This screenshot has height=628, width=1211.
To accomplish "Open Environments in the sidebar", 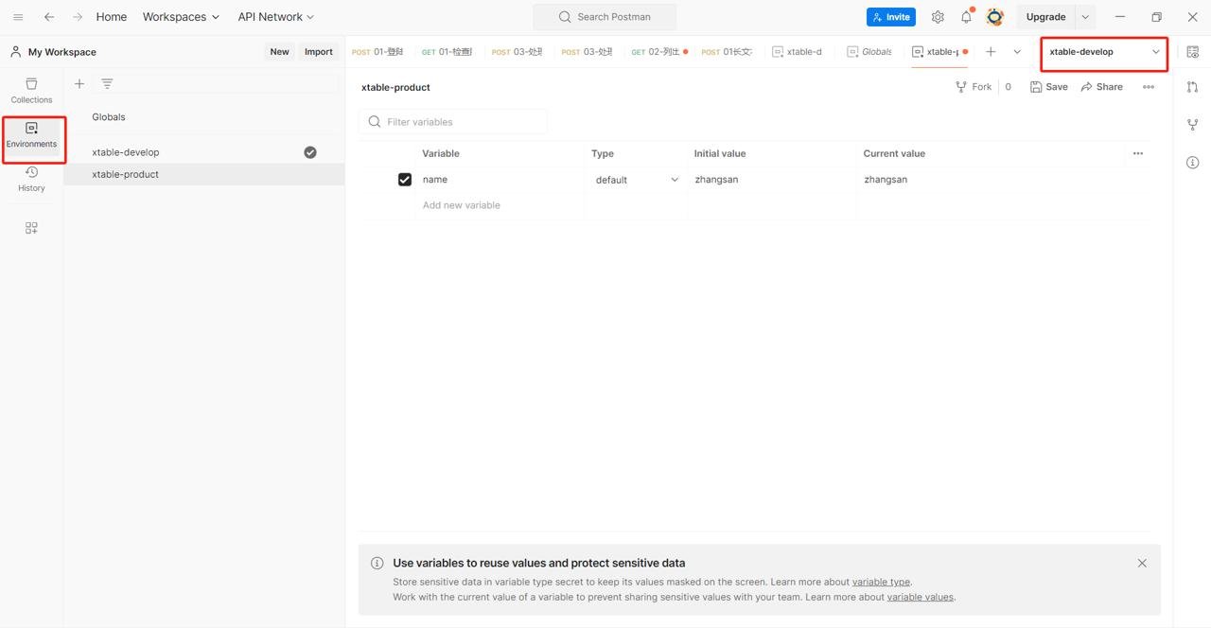I will [31, 135].
